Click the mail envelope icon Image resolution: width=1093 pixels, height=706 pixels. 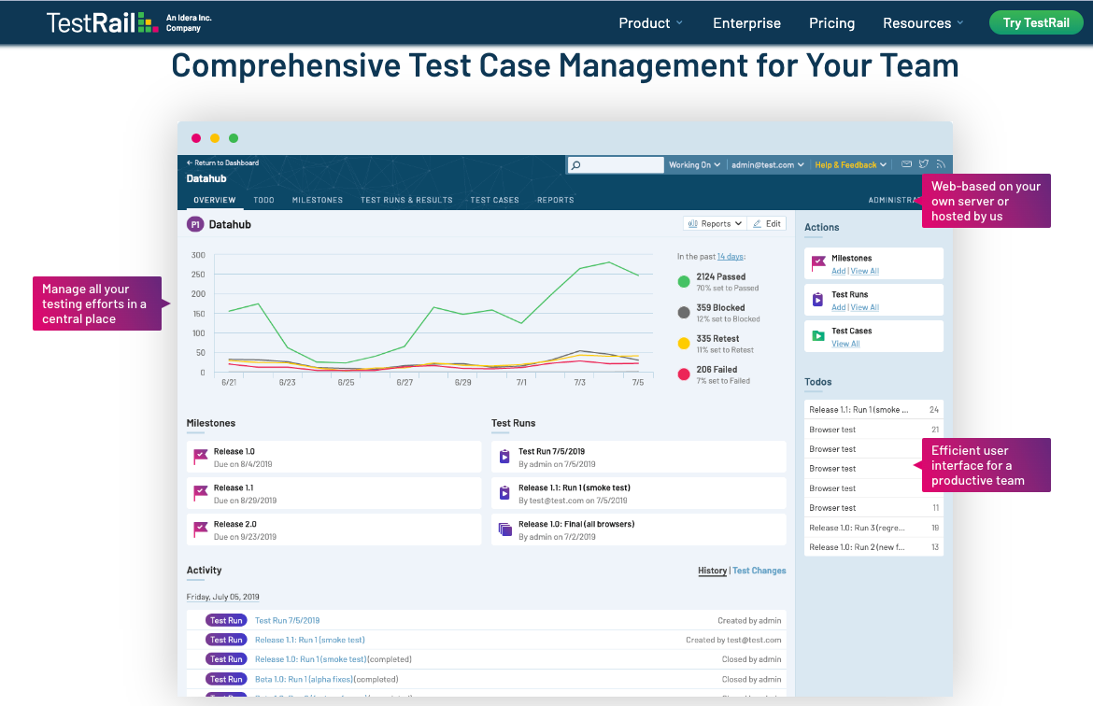(x=906, y=165)
